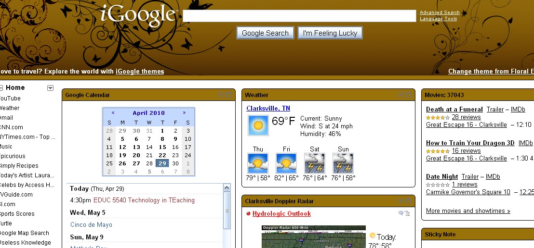Open the Advanced Search link

pyautogui.click(x=440, y=12)
